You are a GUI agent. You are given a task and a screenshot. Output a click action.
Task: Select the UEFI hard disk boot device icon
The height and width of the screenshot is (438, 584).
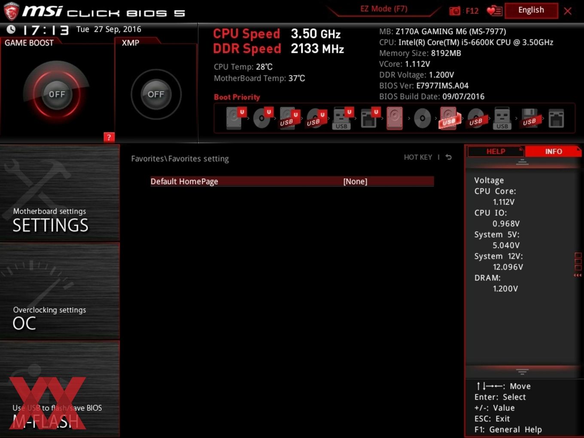click(x=235, y=118)
